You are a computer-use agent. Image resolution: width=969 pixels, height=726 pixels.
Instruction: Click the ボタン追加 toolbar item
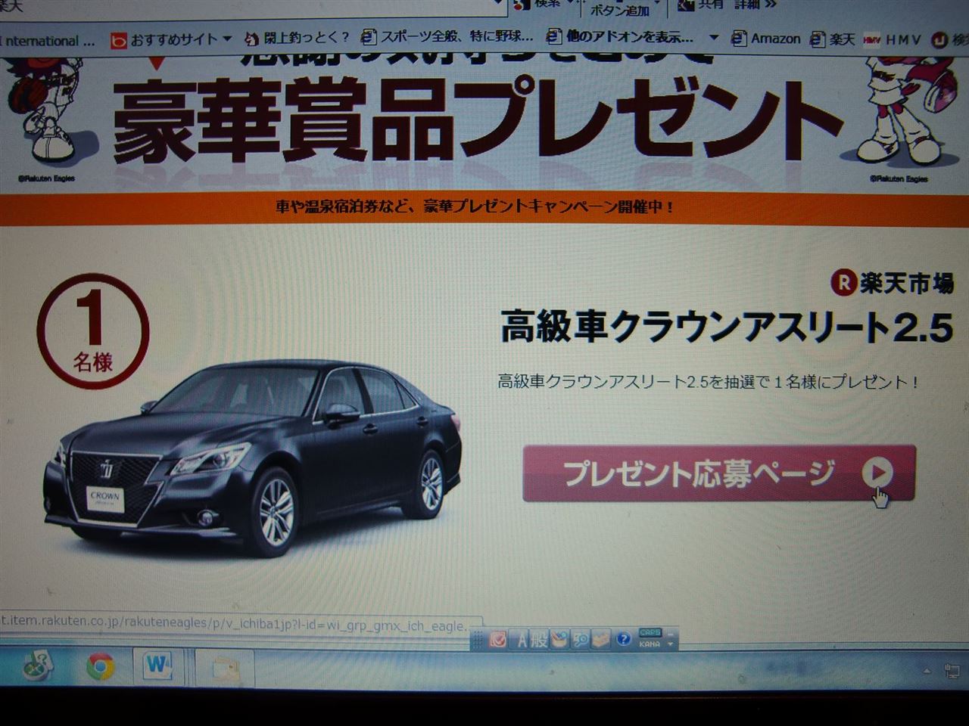click(x=619, y=11)
